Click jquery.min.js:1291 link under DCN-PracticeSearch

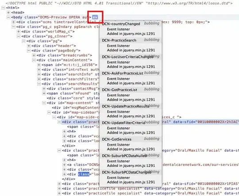pyautogui.click(x=139, y=50)
